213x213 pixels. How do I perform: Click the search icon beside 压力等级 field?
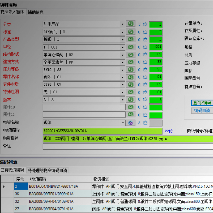(x=131, y=69)
